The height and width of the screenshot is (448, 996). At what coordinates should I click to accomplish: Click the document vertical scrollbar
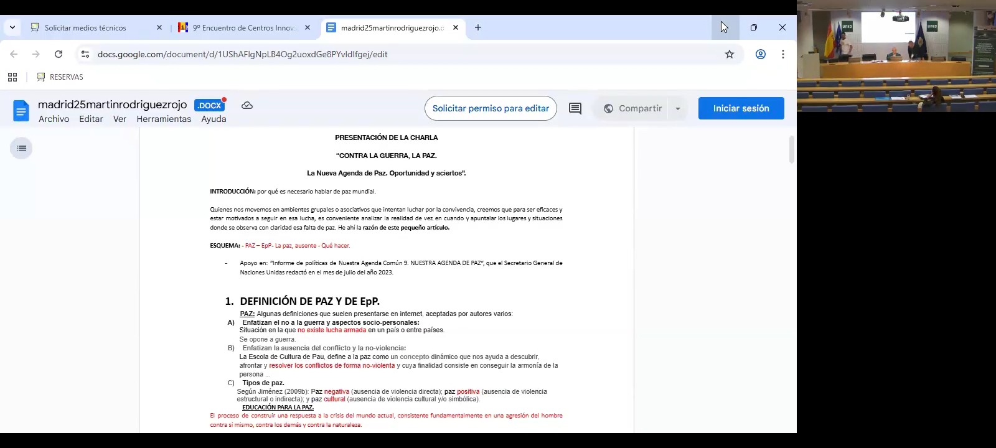[792, 149]
